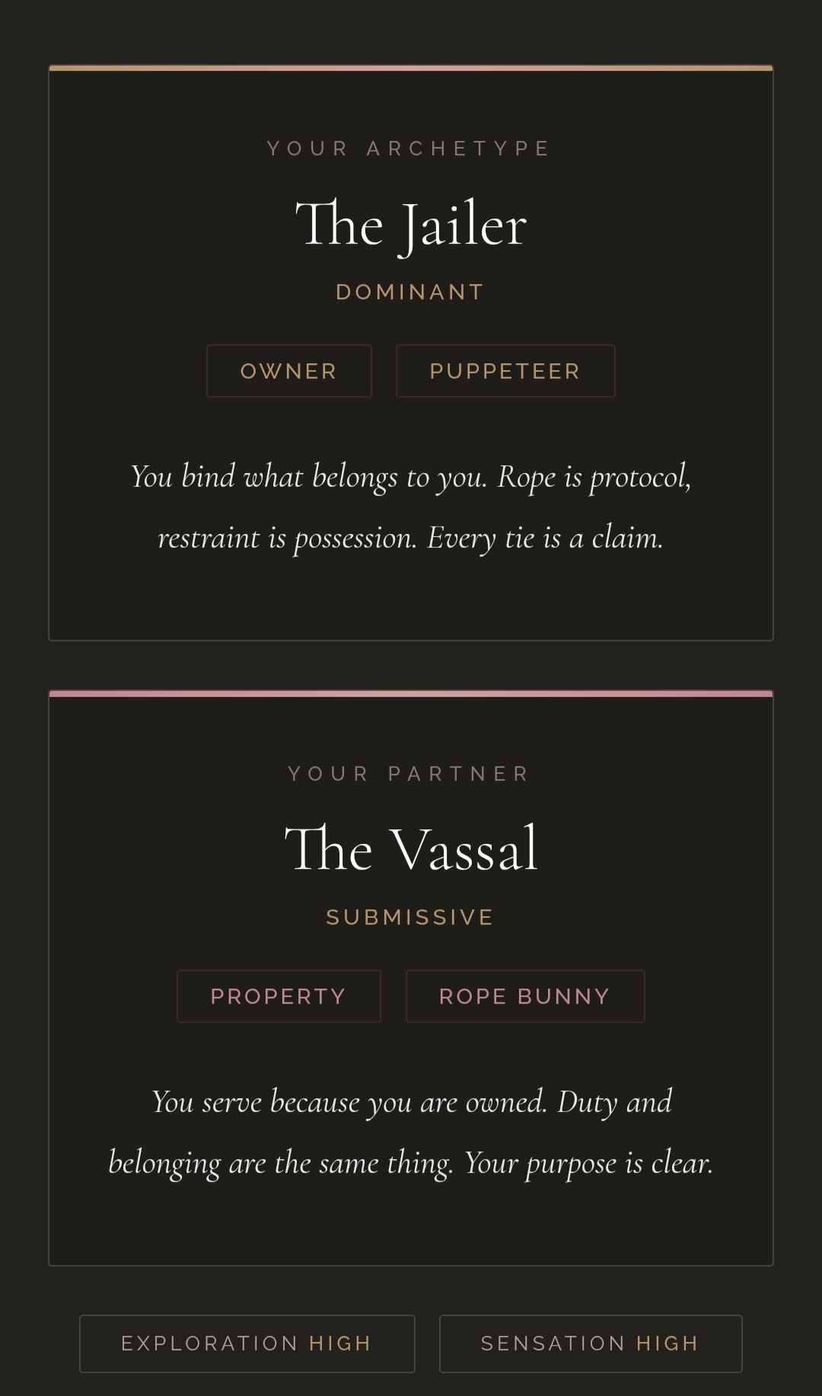The width and height of the screenshot is (822, 1396).
Task: Click the sentence 'You bind what belongs to you.'
Action: 308,478
